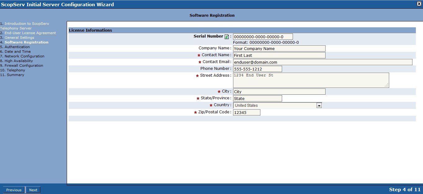Click the Phone Number input field
The image size is (423, 194).
(258, 69)
